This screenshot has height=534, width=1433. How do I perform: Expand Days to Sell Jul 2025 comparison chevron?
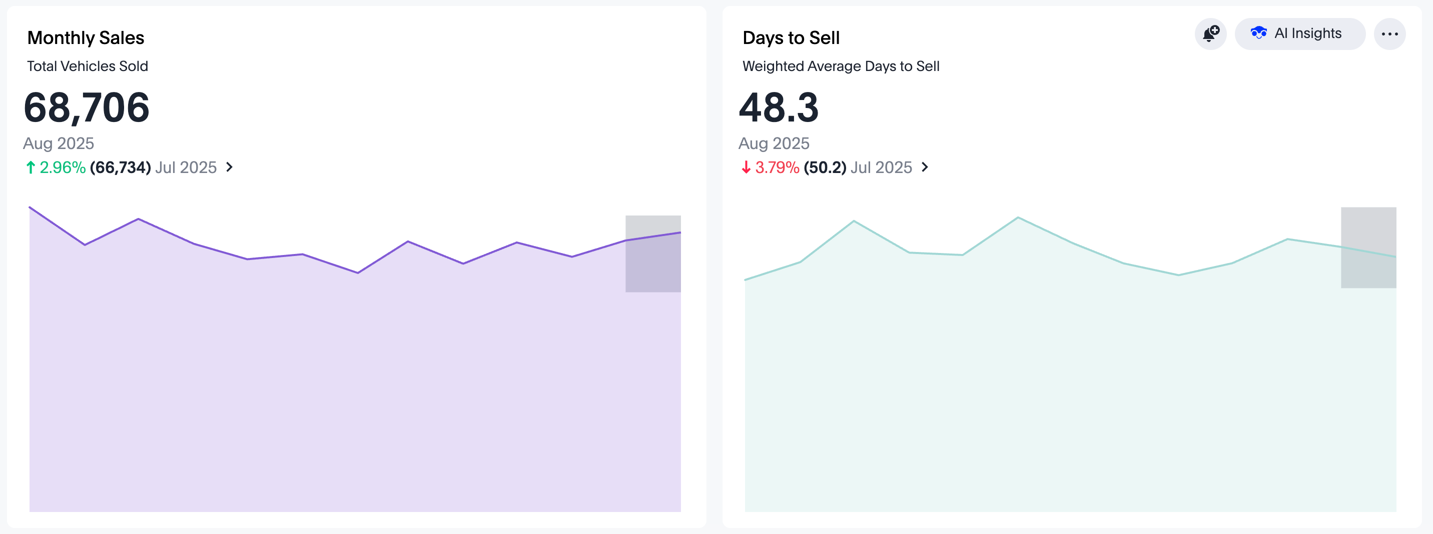[x=925, y=167]
